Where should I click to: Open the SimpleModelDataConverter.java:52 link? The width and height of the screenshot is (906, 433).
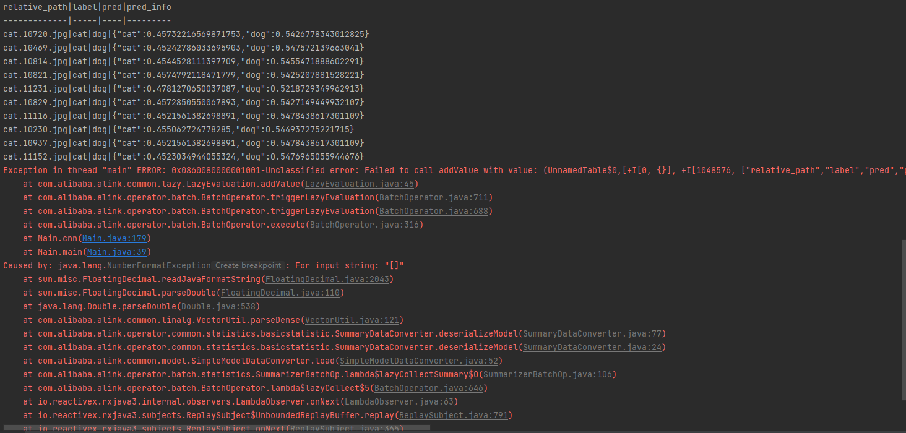(419, 361)
